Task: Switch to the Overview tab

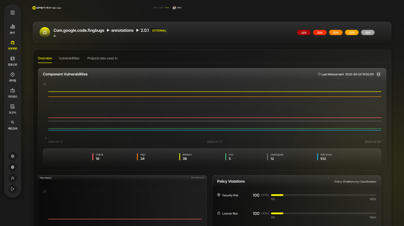Action: pos(45,58)
